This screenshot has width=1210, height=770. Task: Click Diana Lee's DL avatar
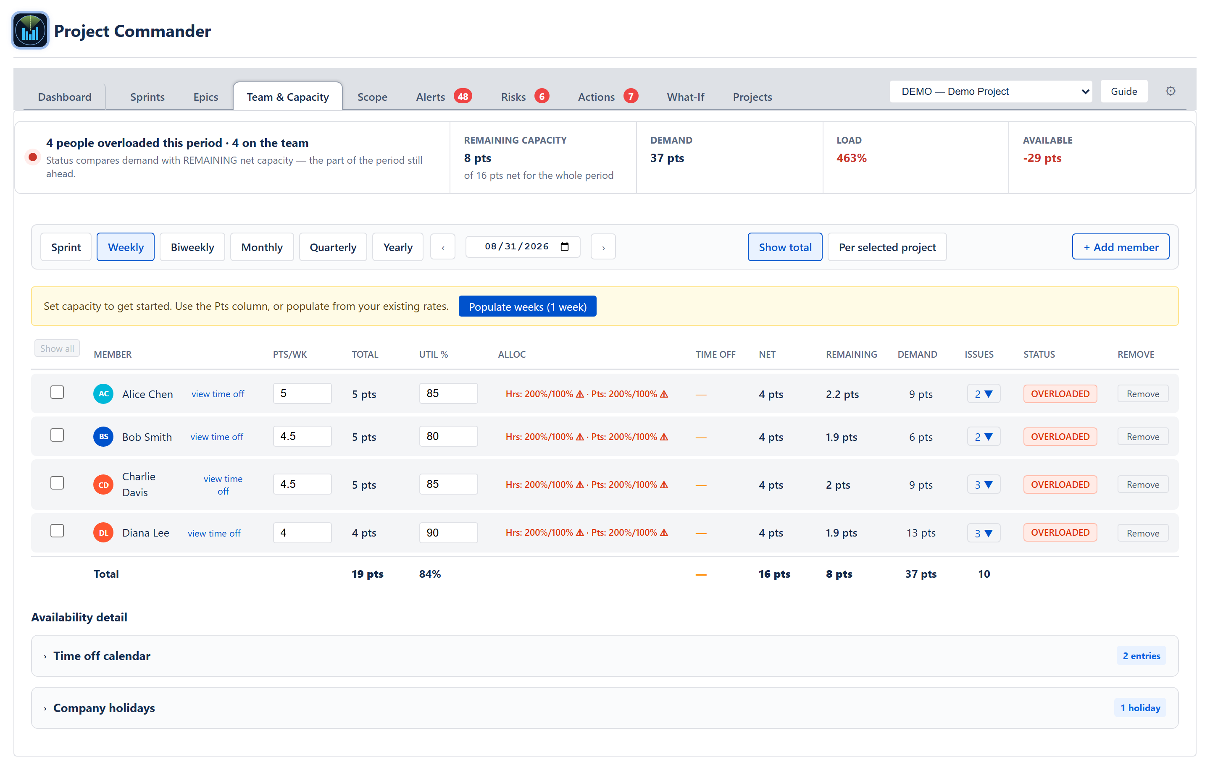point(103,533)
